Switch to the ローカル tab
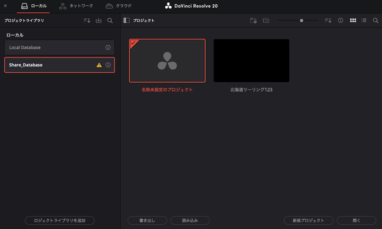382x229 pixels. 33,6
